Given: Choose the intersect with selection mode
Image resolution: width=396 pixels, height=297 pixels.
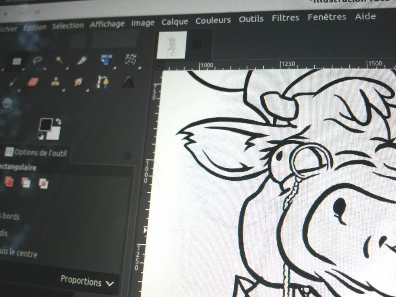Looking at the screenshot, I should tap(43, 183).
